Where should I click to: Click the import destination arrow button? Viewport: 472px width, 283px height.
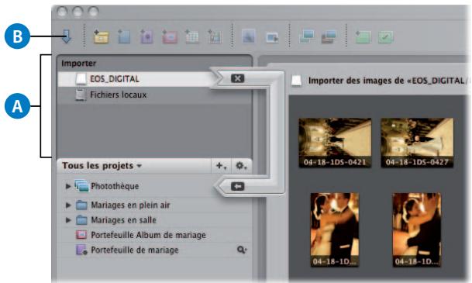tap(237, 186)
